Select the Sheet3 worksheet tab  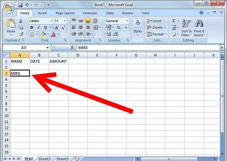click(63, 159)
